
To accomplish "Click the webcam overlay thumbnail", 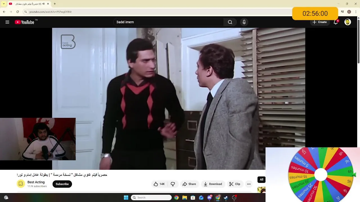I will (x=38, y=139).
